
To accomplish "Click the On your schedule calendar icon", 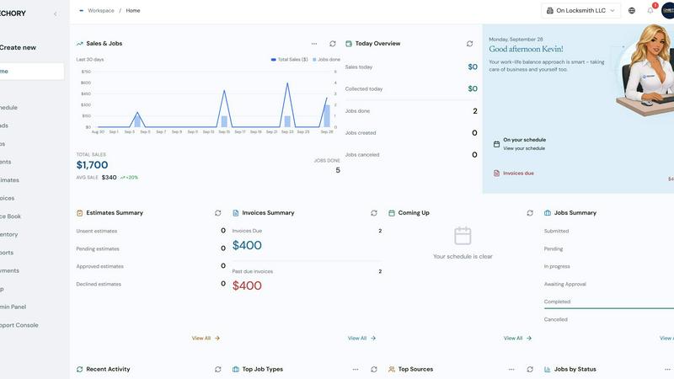I will (x=496, y=144).
